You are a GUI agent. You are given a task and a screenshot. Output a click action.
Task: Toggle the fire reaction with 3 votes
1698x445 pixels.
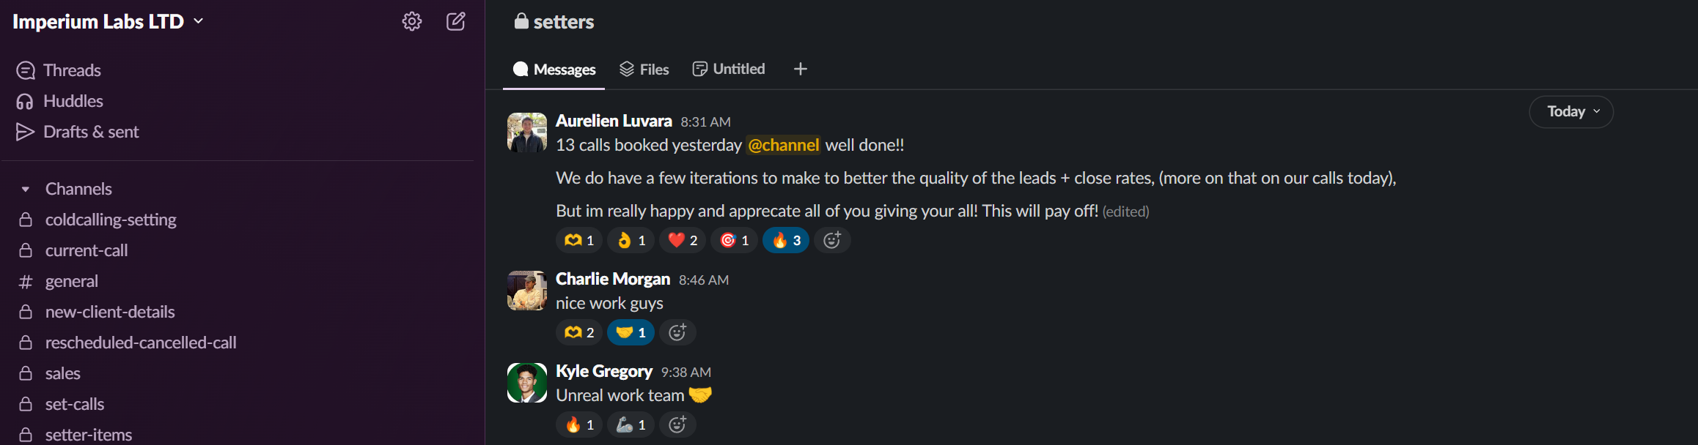(786, 240)
